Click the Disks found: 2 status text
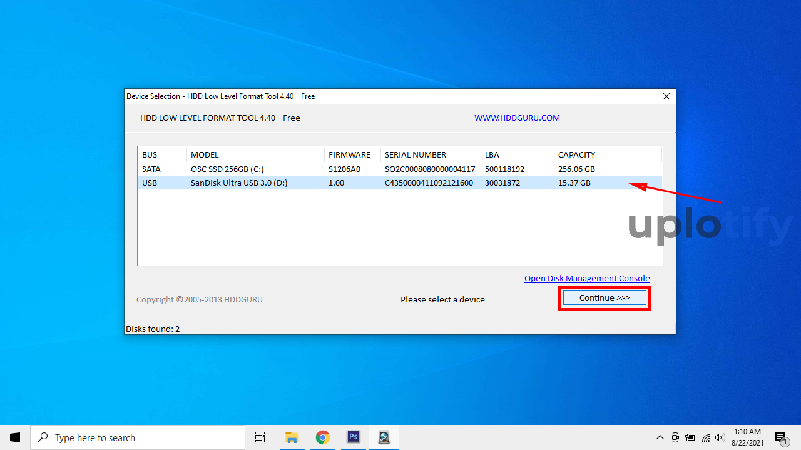This screenshot has height=450, width=801. pos(153,329)
